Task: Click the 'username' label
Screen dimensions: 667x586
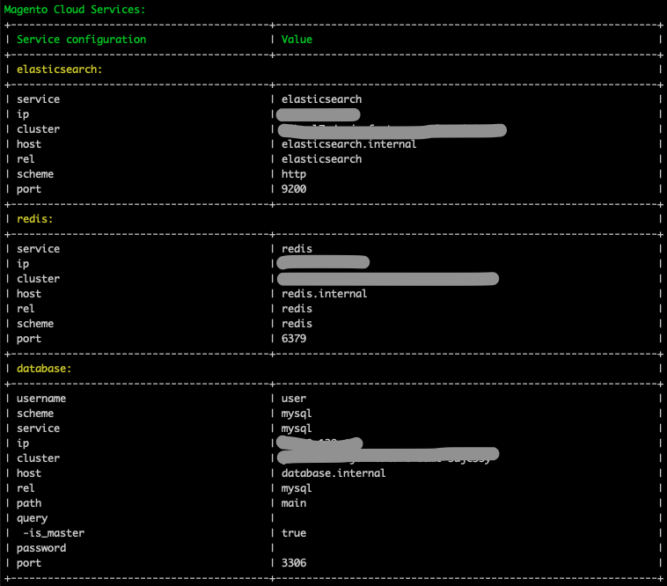Action: [x=41, y=399]
